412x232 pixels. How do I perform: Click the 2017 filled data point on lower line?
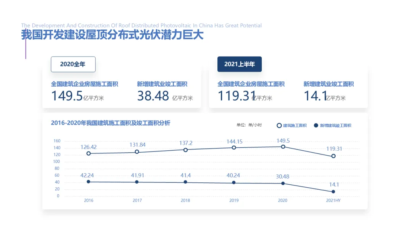(137, 182)
